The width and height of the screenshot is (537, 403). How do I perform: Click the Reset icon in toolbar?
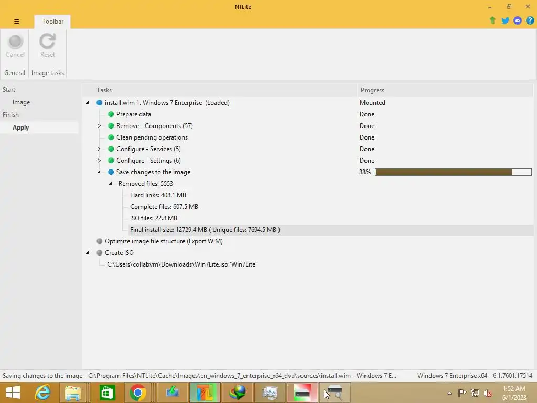(x=47, y=41)
